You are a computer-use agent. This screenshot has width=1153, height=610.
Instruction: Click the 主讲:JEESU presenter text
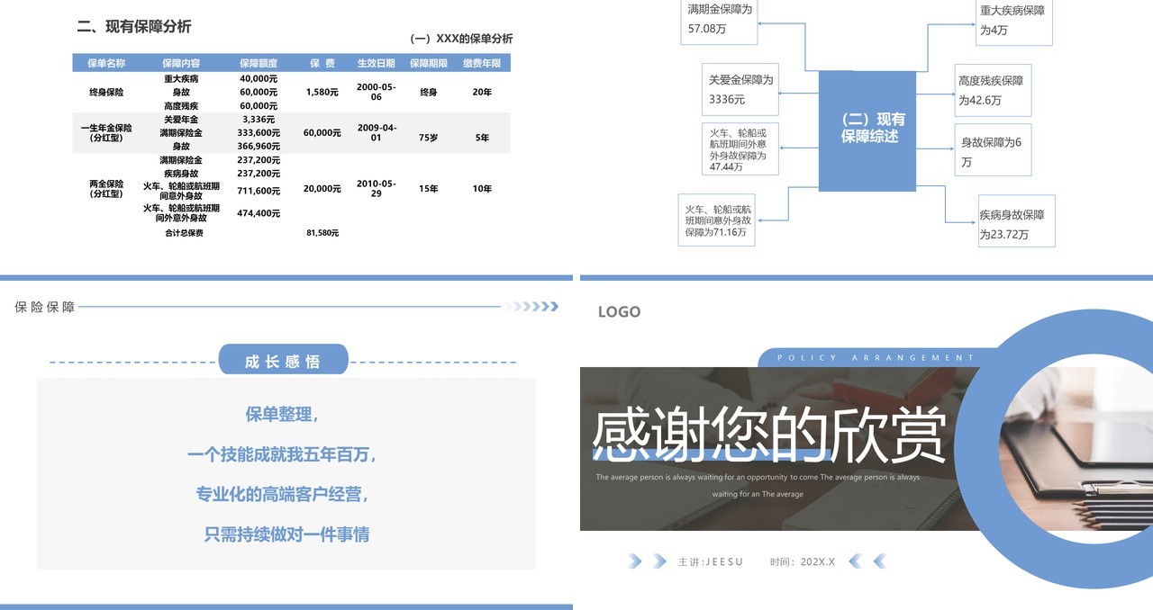point(711,562)
